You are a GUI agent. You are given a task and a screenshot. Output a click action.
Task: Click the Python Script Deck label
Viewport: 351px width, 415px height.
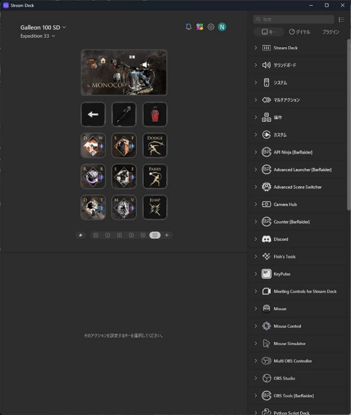pyautogui.click(x=291, y=412)
